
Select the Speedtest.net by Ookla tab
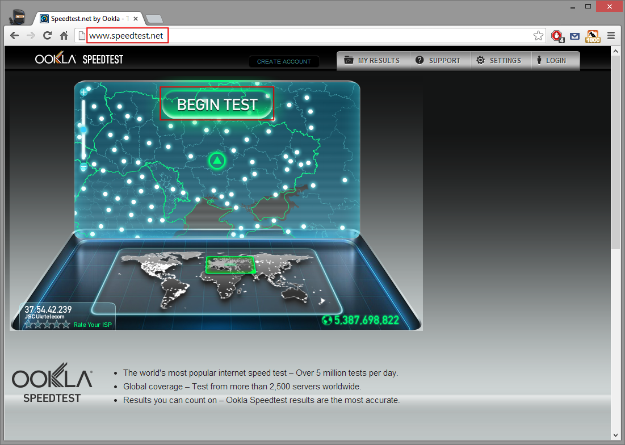(89, 19)
